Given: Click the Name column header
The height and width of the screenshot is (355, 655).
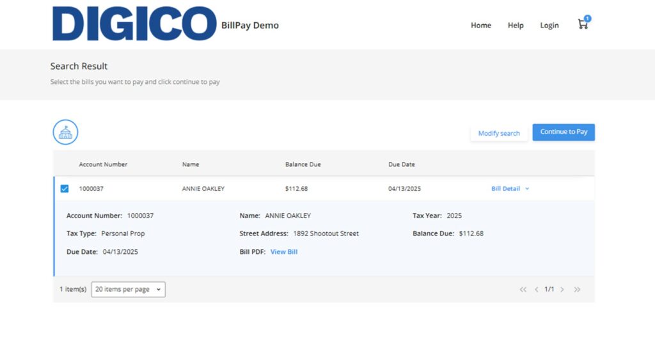Looking at the screenshot, I should pyautogui.click(x=191, y=164).
